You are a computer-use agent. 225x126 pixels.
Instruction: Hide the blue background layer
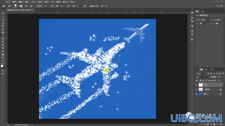(x=197, y=94)
